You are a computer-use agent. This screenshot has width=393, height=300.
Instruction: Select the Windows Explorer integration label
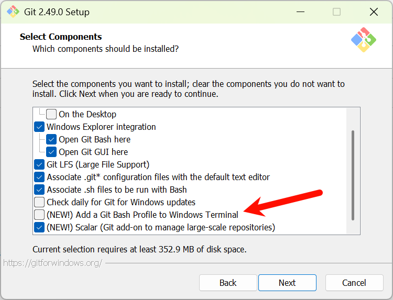pos(101,127)
